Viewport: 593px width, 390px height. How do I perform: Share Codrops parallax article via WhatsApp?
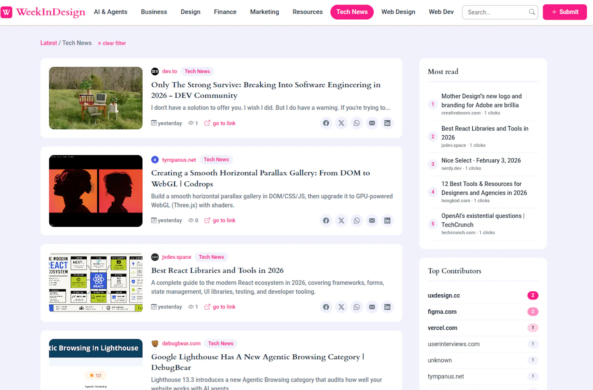pyautogui.click(x=357, y=221)
